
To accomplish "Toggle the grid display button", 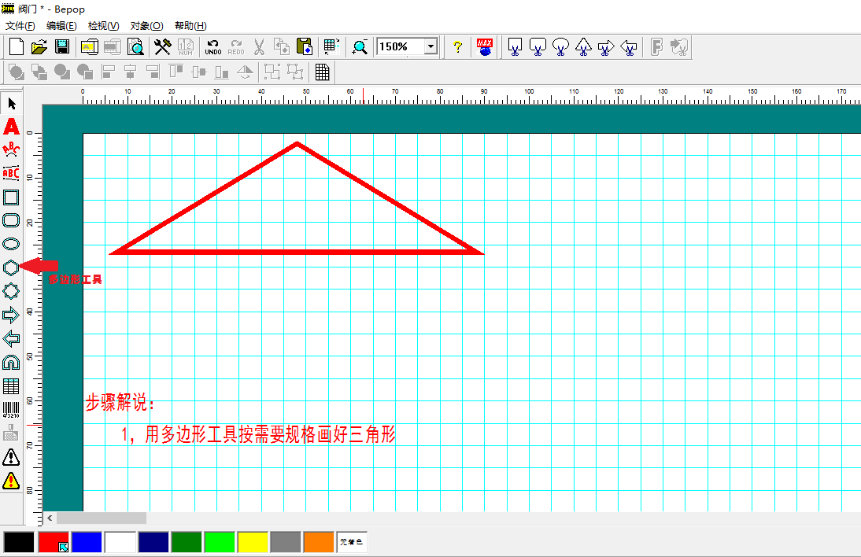I will pos(323,72).
